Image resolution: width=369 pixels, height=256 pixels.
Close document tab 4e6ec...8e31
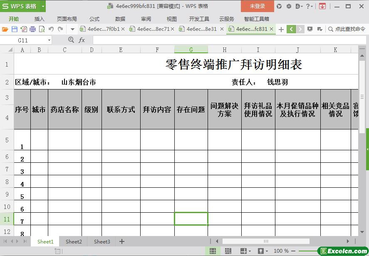[222, 29]
